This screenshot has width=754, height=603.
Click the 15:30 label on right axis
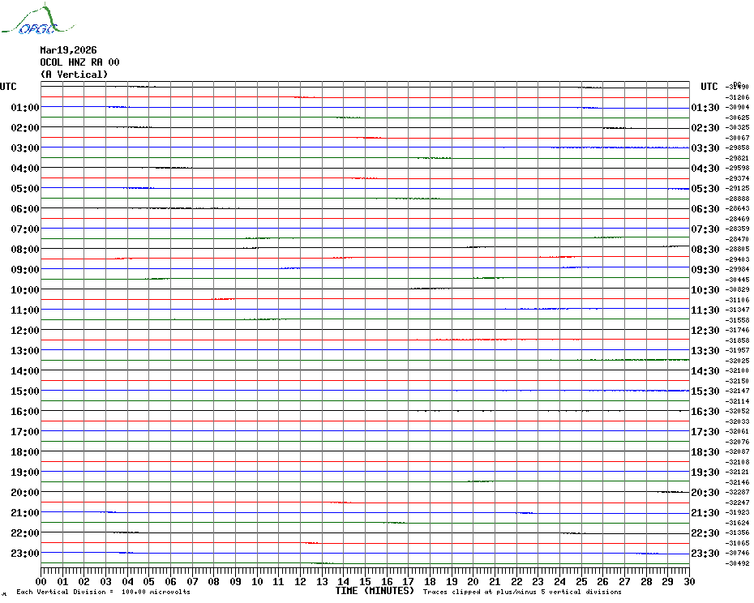coord(705,391)
